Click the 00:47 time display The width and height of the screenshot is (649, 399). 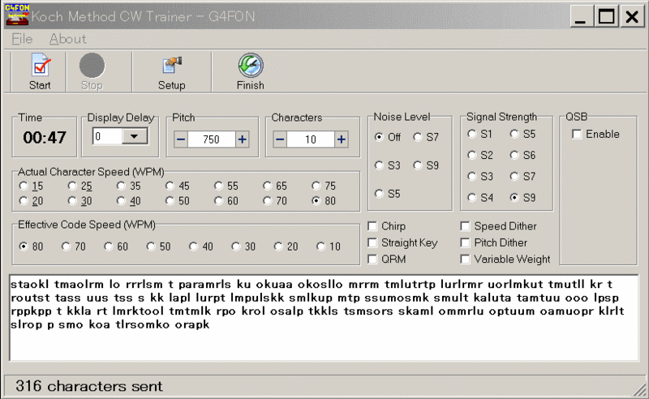coord(45,138)
